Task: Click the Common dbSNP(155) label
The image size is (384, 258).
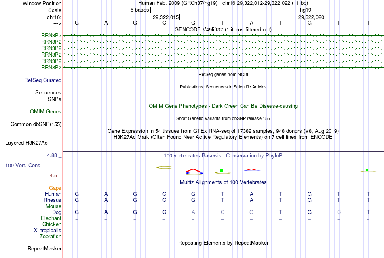Action: tap(36, 124)
